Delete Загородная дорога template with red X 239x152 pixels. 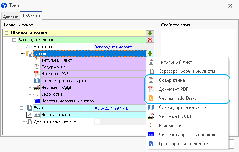pyautogui.click(x=150, y=40)
